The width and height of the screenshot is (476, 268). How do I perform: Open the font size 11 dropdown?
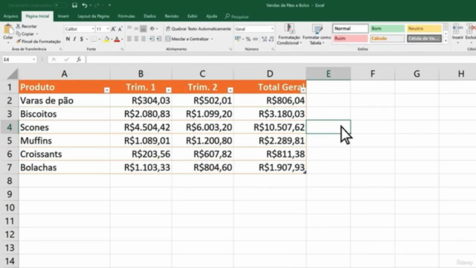(108, 29)
